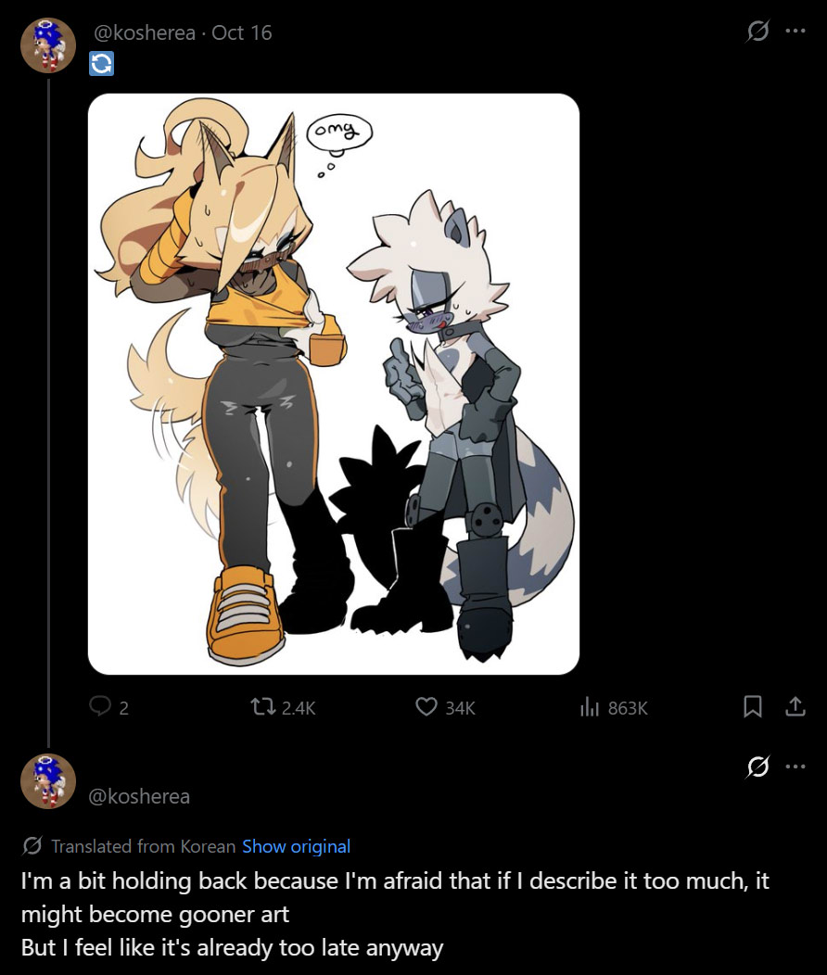The height and width of the screenshot is (975, 827).
Task: Click the Translated from Korean label icon
Action: tap(32, 845)
